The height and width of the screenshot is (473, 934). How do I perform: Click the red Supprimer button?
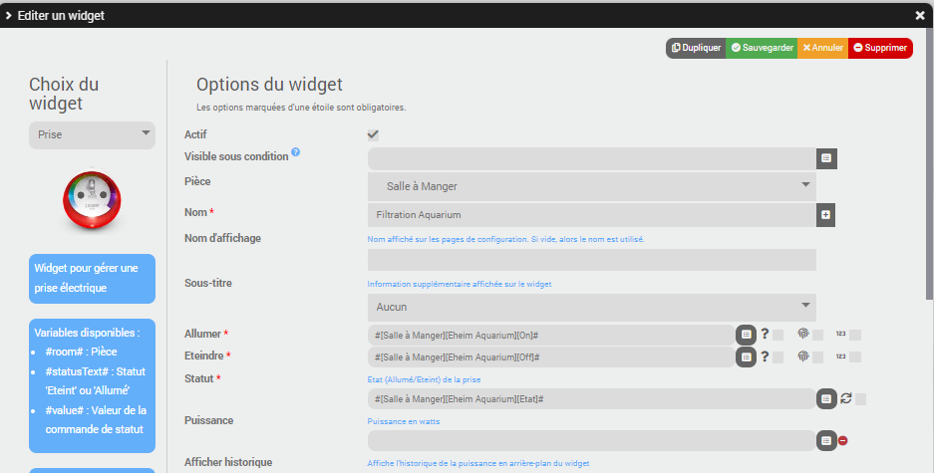pyautogui.click(x=880, y=48)
